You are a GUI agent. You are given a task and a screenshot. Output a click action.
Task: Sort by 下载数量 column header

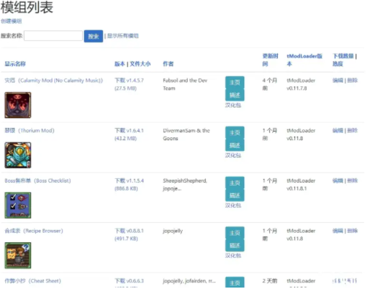[x=343, y=56]
